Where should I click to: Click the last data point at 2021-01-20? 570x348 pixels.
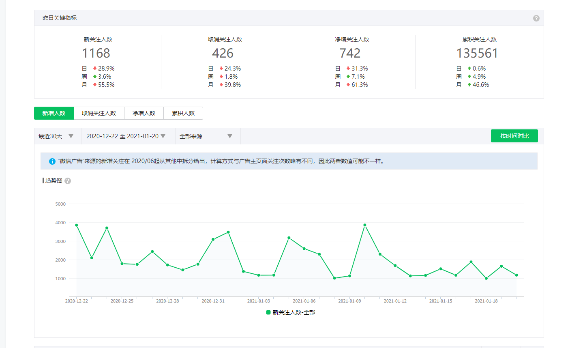pyautogui.click(x=516, y=275)
